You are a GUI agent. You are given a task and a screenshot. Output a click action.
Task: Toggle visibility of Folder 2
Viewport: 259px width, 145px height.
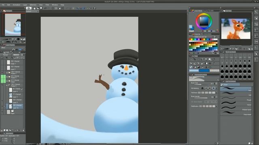pyautogui.click(x=2, y=72)
